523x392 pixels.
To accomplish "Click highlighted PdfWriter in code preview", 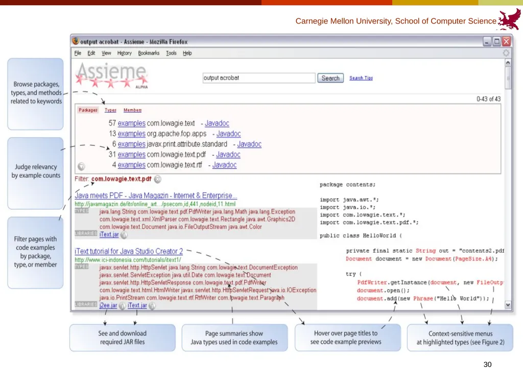I will click(x=372, y=283).
